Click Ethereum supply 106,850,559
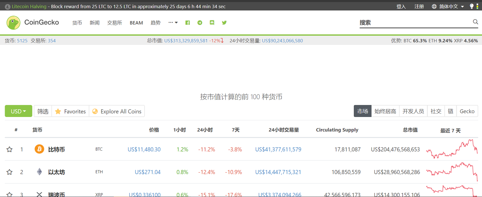Screen dimensions: 482x197 click(x=346, y=172)
